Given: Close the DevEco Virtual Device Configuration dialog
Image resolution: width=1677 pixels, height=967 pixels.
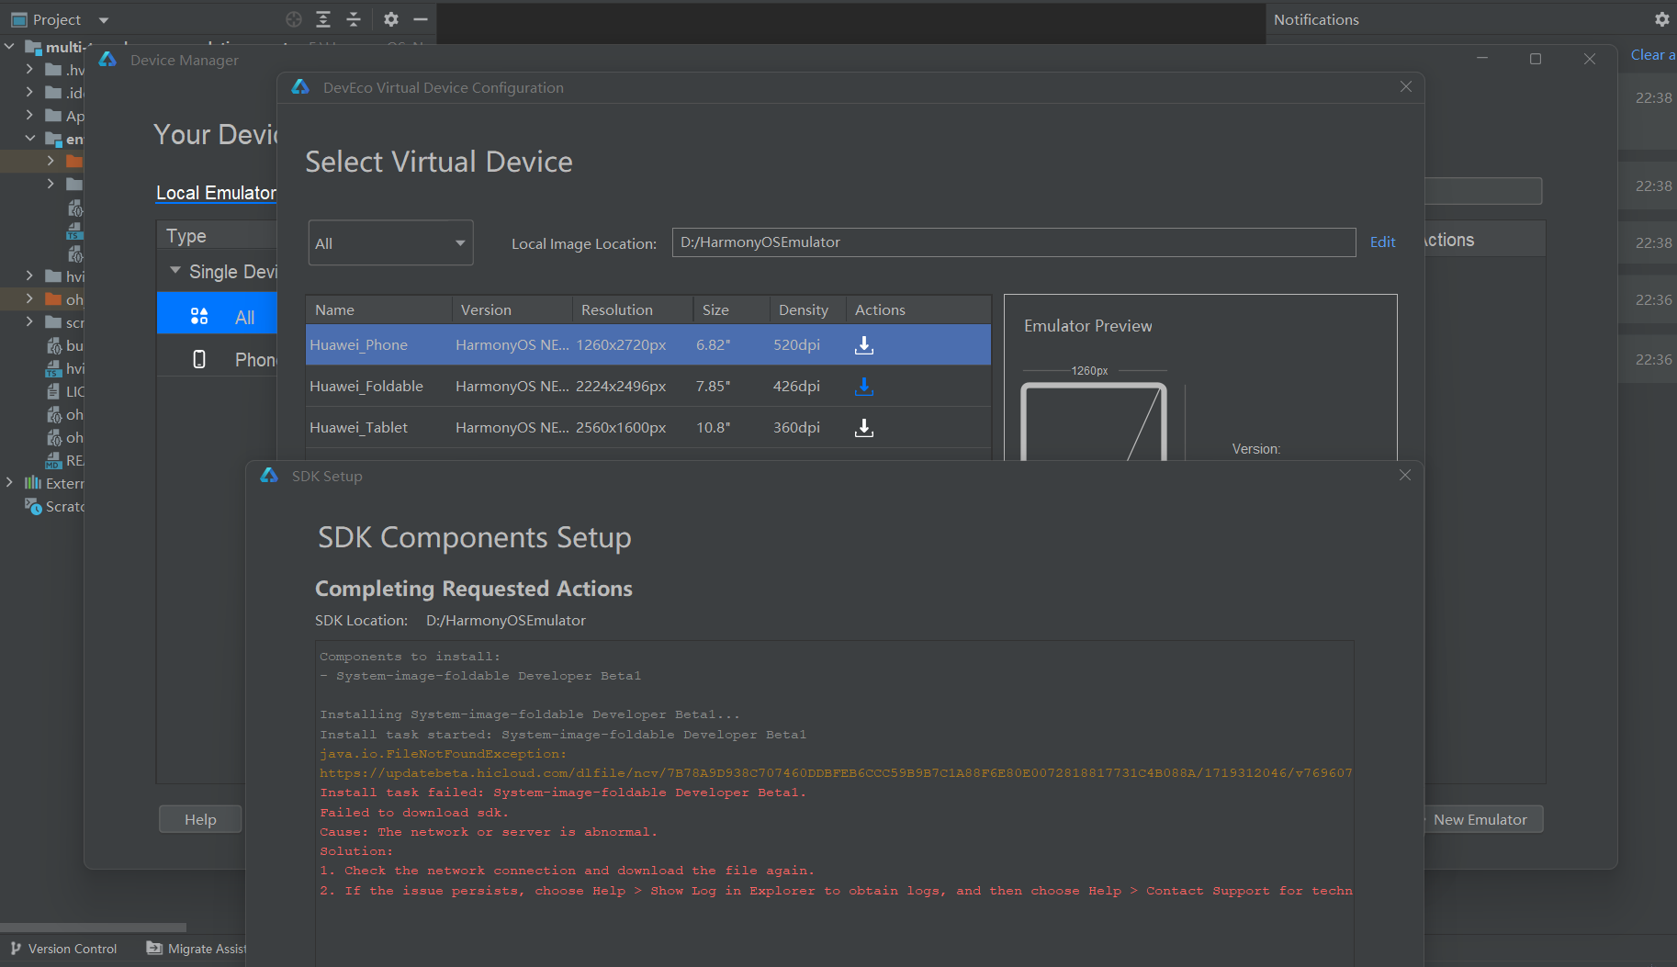Looking at the screenshot, I should [x=1406, y=86].
